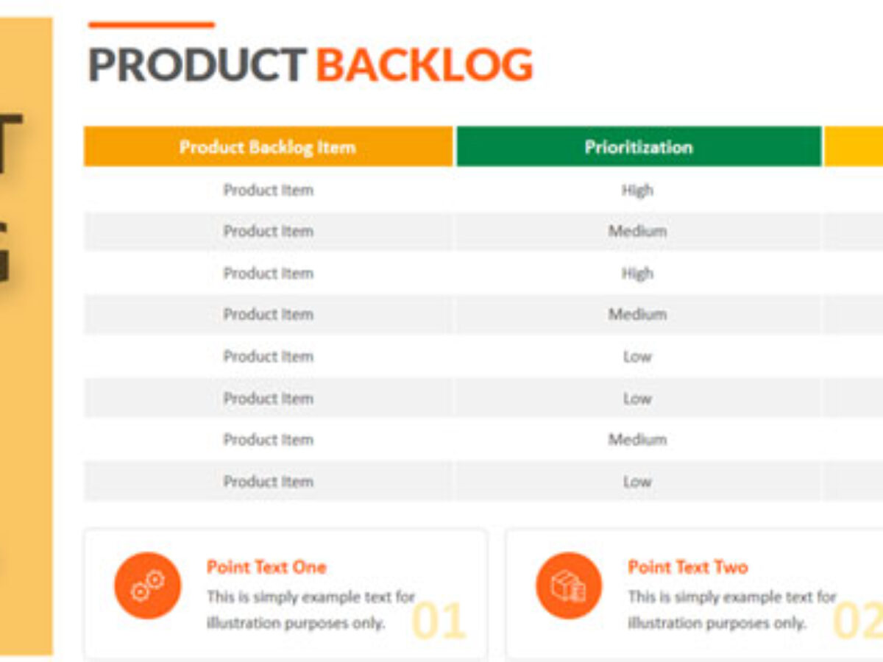Click the gray 'PRODUCT' title word
Screen dimensions: 883x662
pos(197,65)
